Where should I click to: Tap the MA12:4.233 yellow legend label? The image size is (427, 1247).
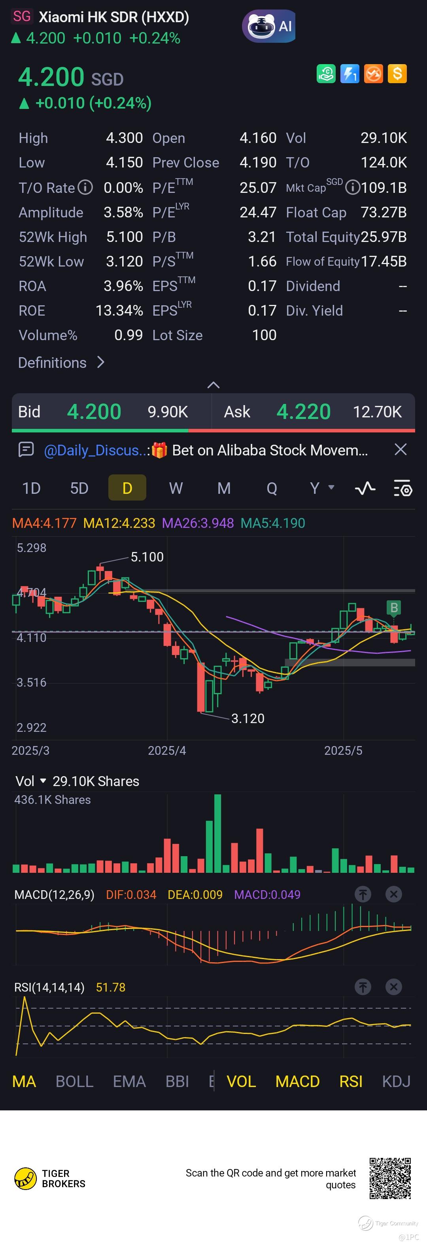[119, 523]
